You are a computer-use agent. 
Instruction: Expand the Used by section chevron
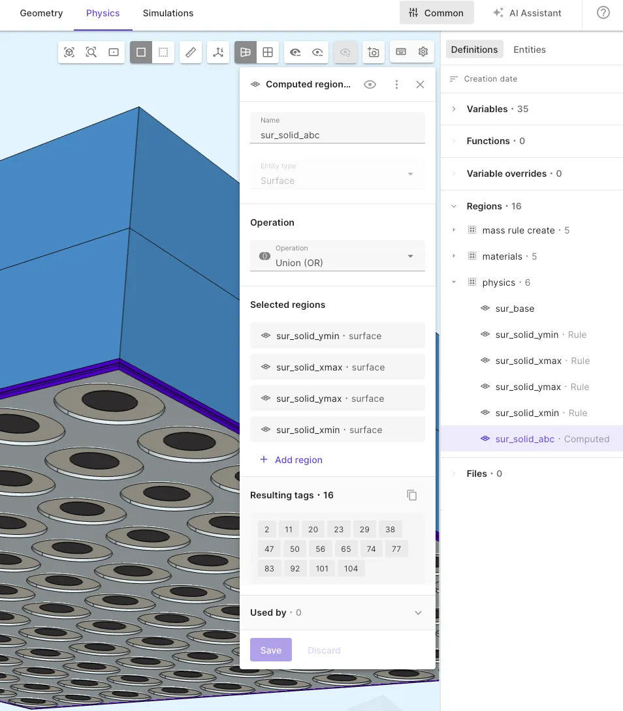418,613
